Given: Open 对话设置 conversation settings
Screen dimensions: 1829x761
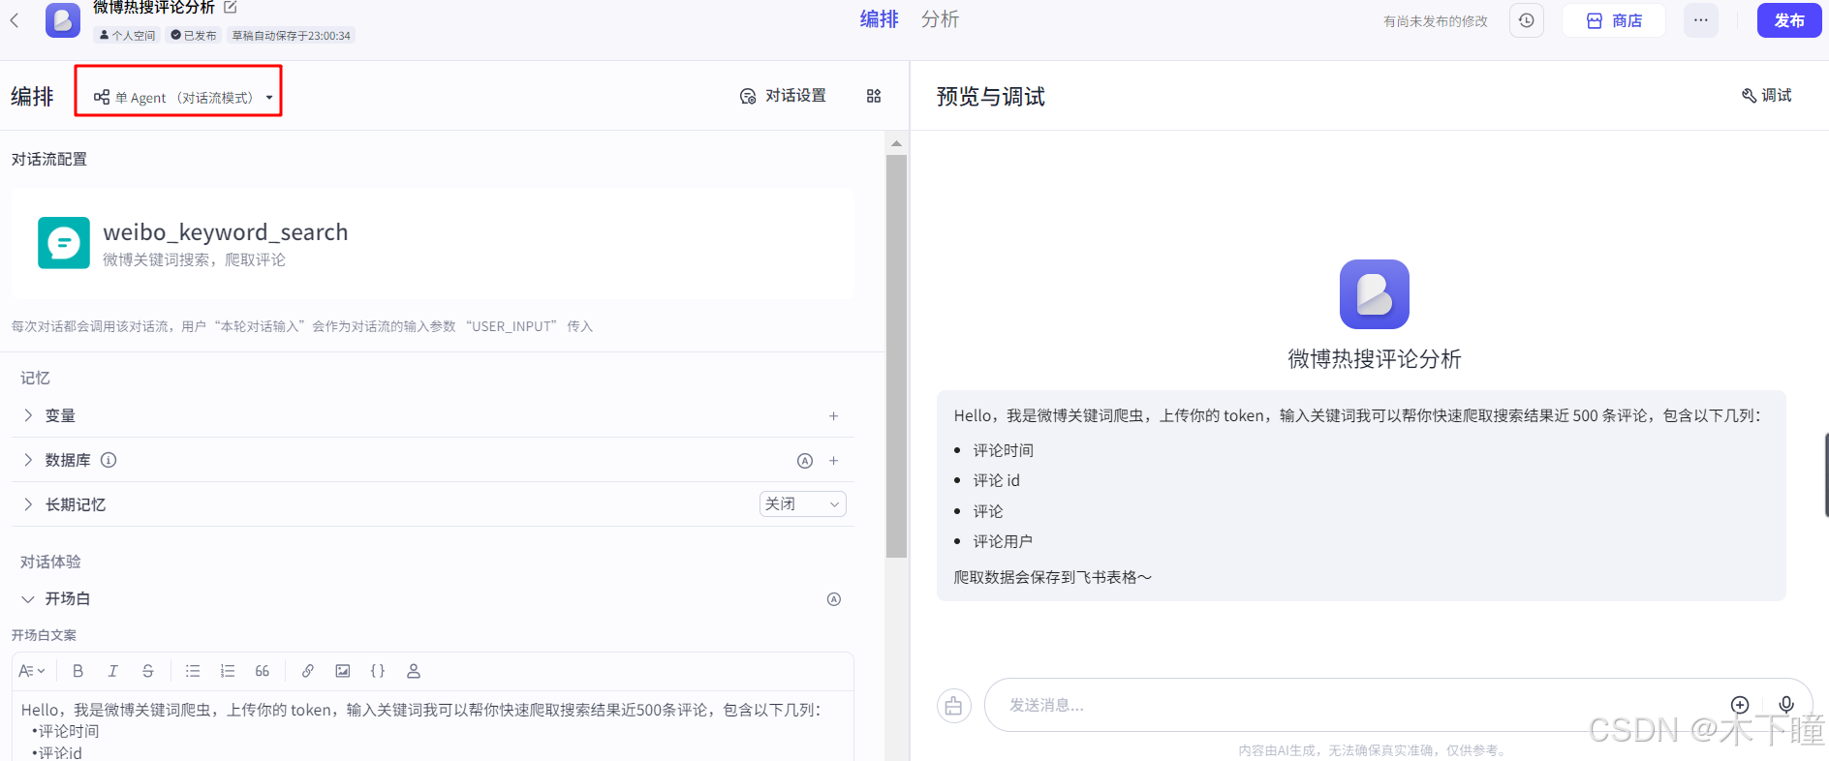Looking at the screenshot, I should (783, 96).
